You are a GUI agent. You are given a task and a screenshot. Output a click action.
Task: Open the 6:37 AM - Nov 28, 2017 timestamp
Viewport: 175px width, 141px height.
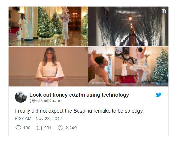pyautogui.click(x=38, y=119)
